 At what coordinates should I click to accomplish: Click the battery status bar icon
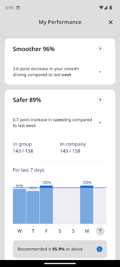tap(111, 8)
